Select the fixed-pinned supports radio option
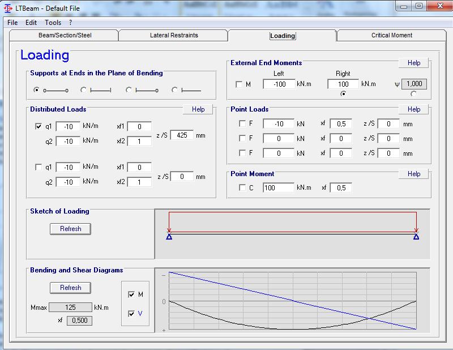 click(x=129, y=90)
